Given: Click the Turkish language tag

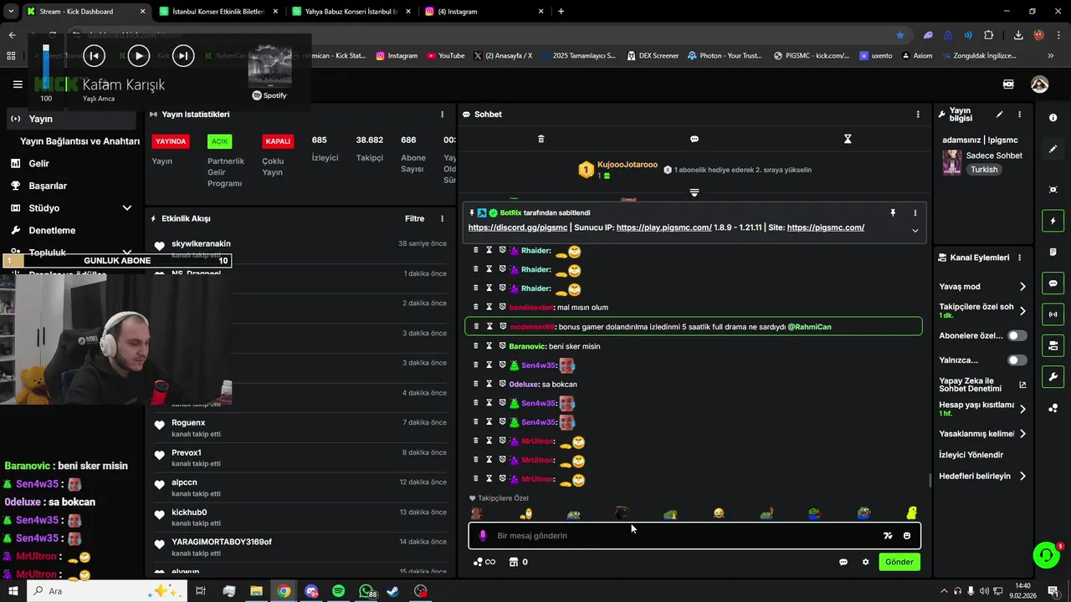Looking at the screenshot, I should click(984, 169).
